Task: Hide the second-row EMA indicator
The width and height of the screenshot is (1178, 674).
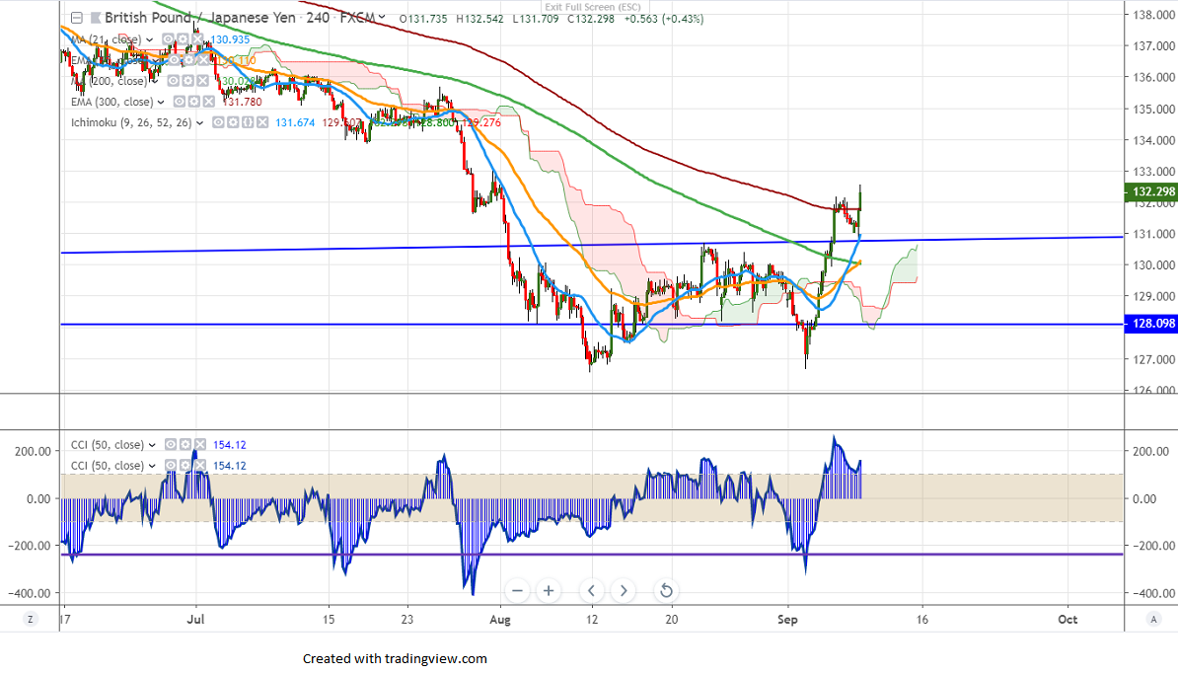Action: [174, 60]
